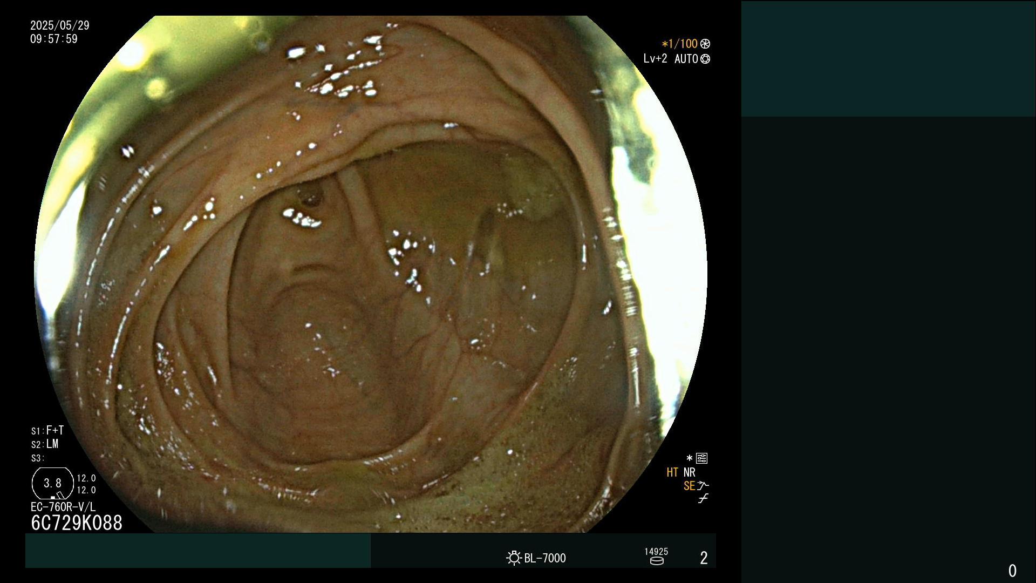Click the AUTO iris mode icon
1036x583 pixels.
[x=705, y=59]
